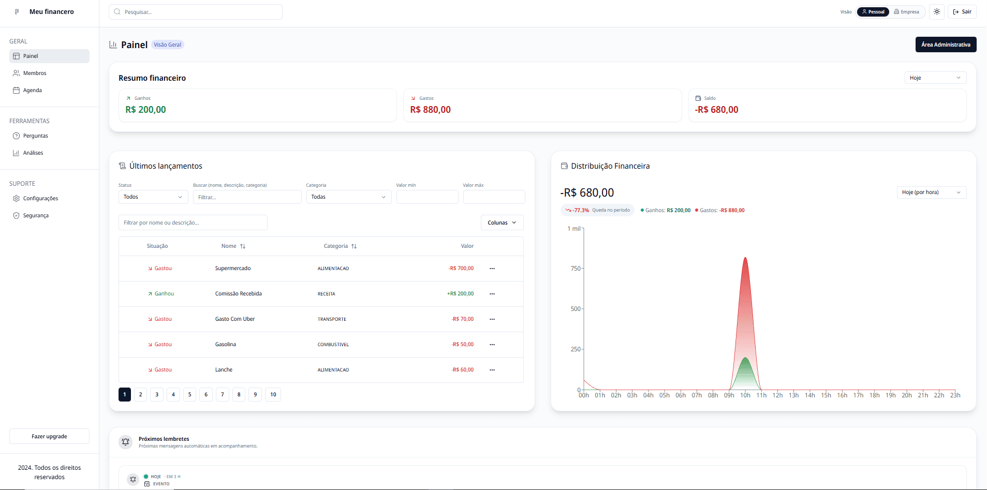Click the app logo icon beside Meu financeiro
Viewport: 987px width, 490px height.
[17, 11]
